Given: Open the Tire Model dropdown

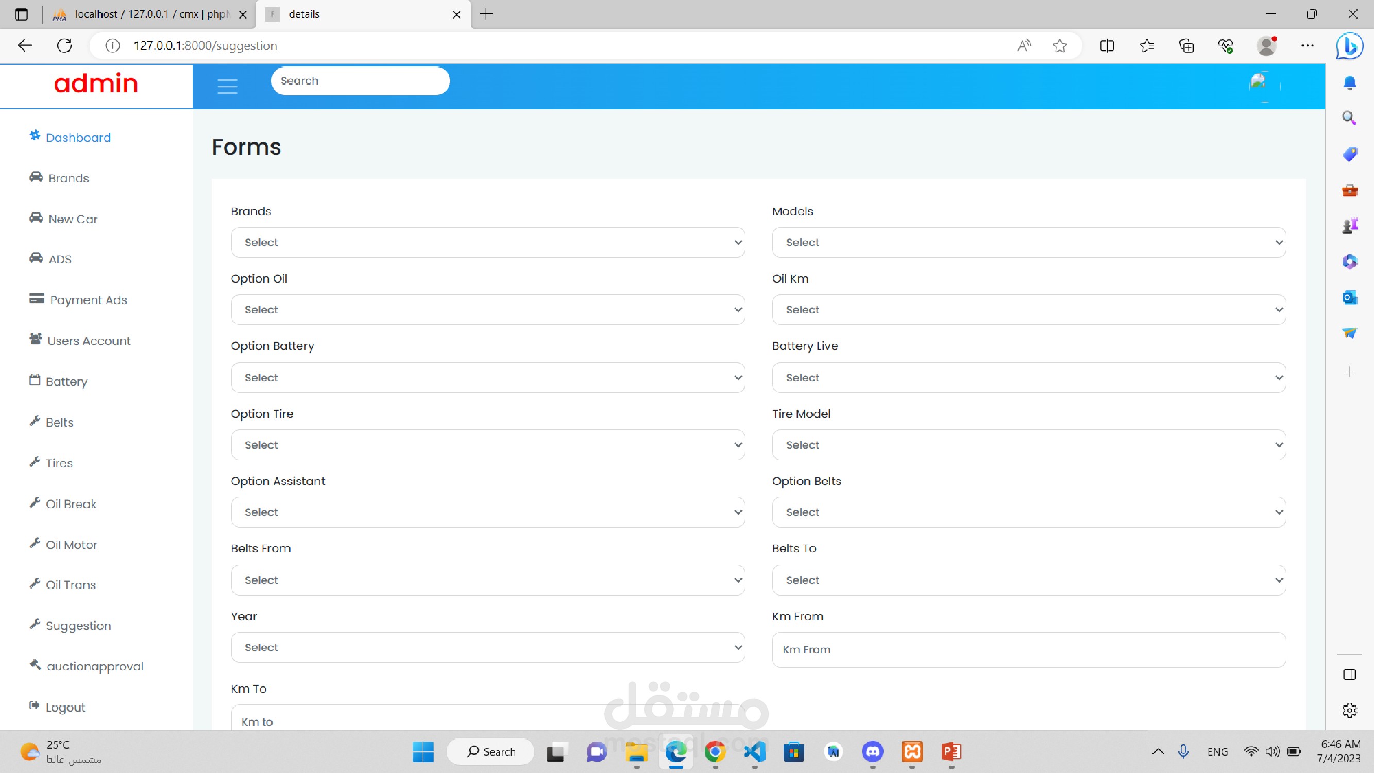Looking at the screenshot, I should point(1028,445).
